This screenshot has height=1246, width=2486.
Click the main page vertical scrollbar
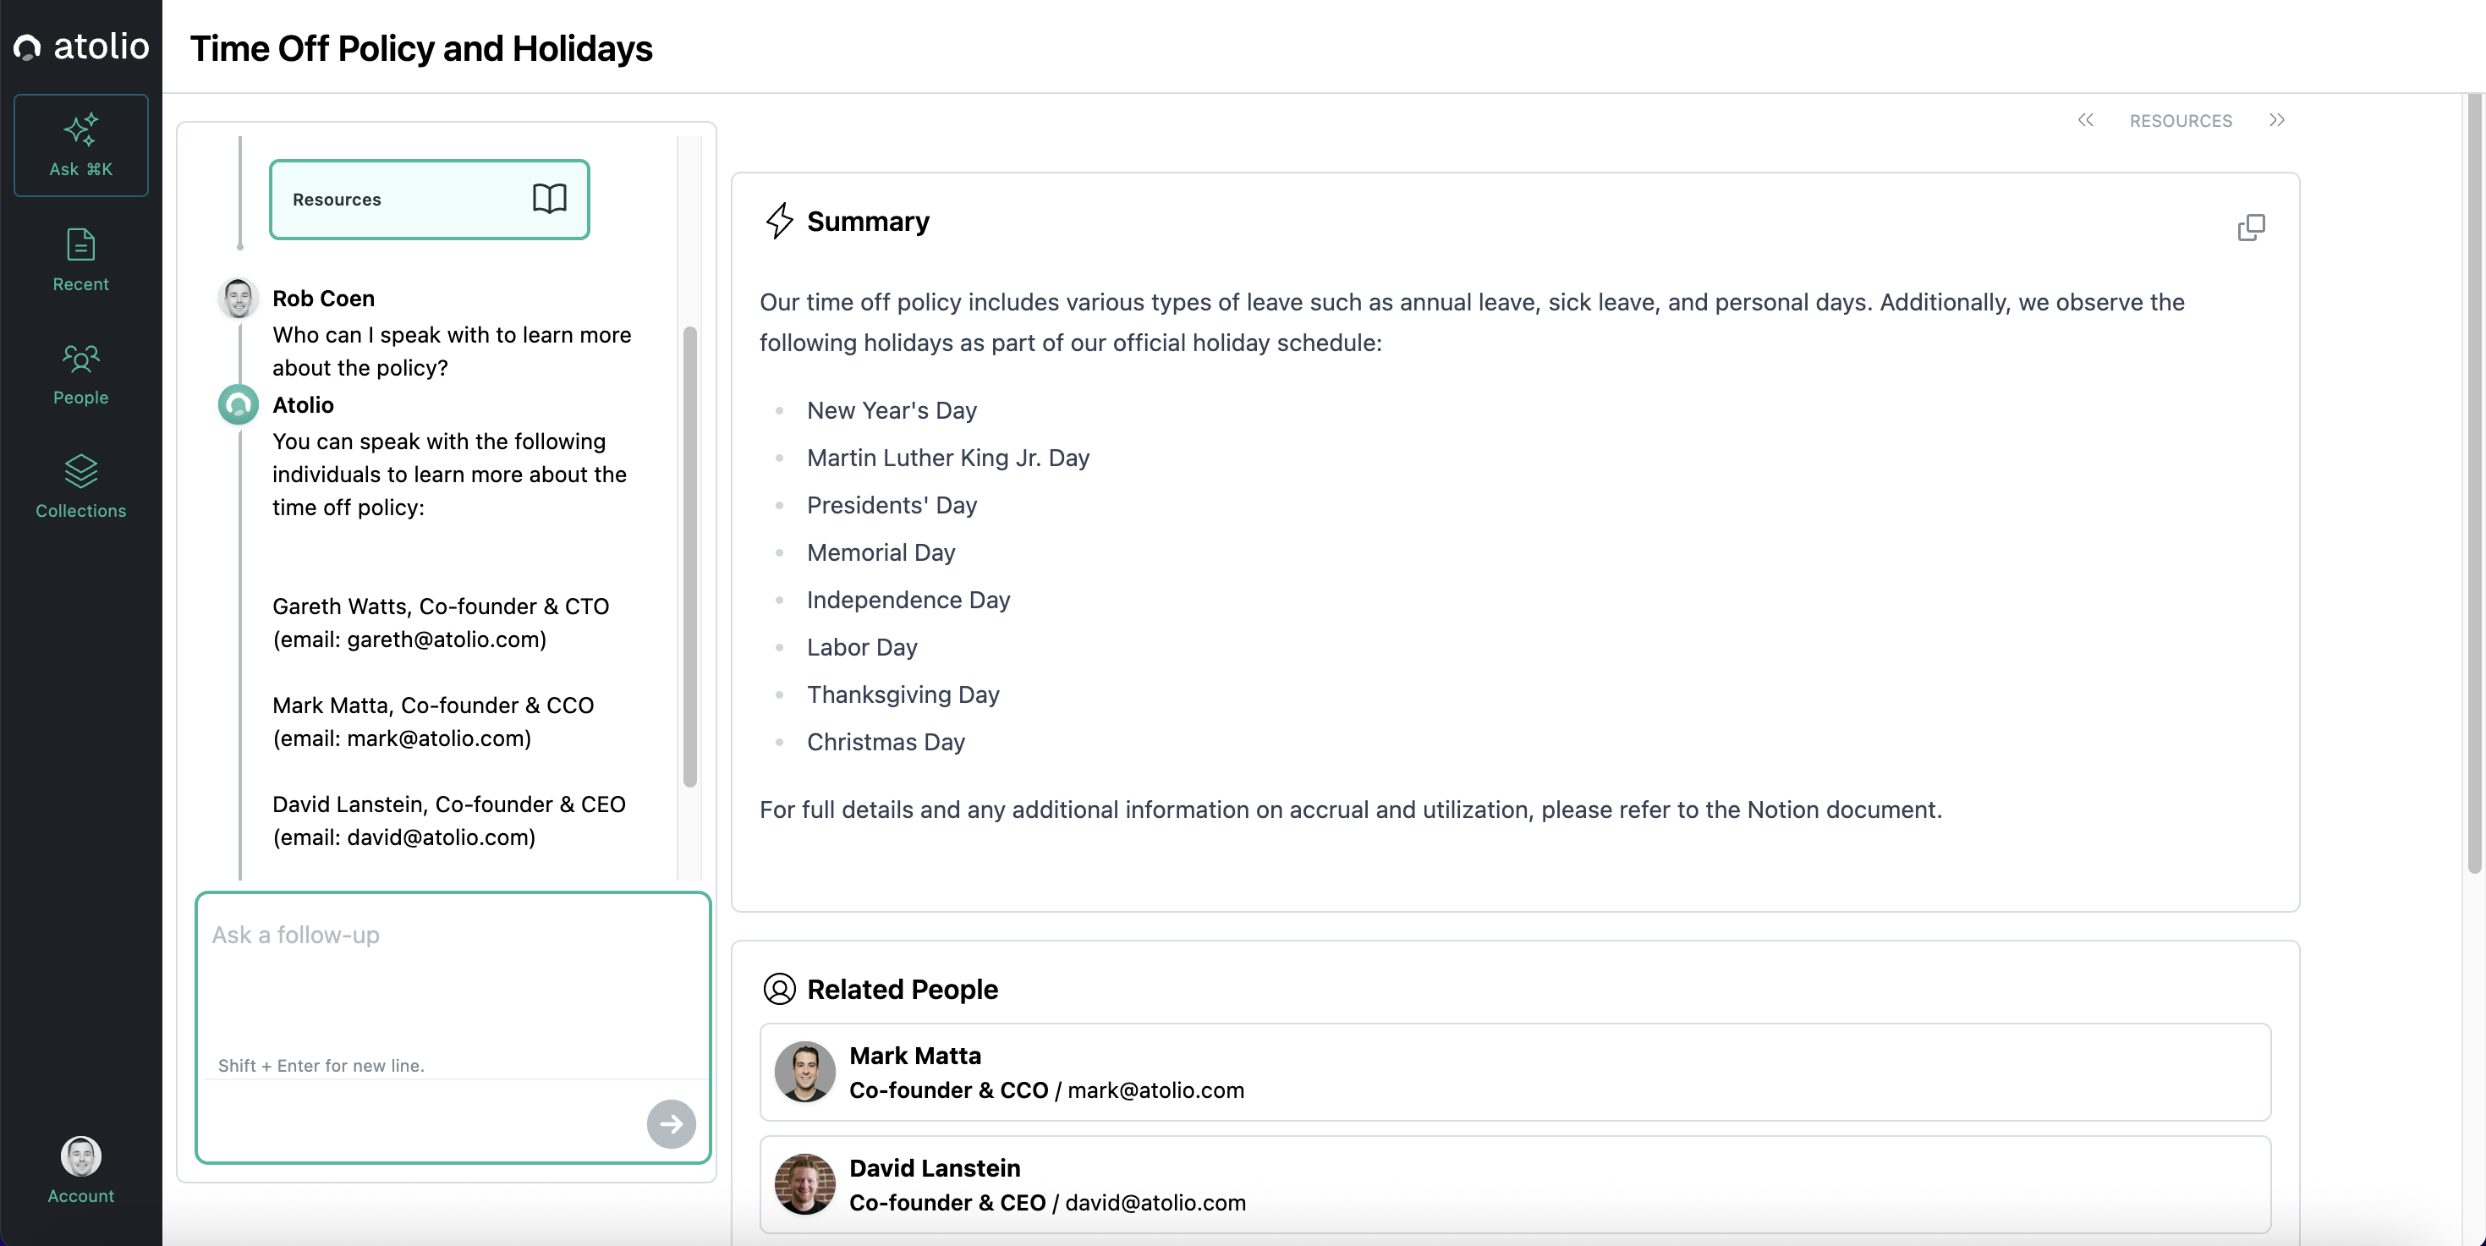2474,482
